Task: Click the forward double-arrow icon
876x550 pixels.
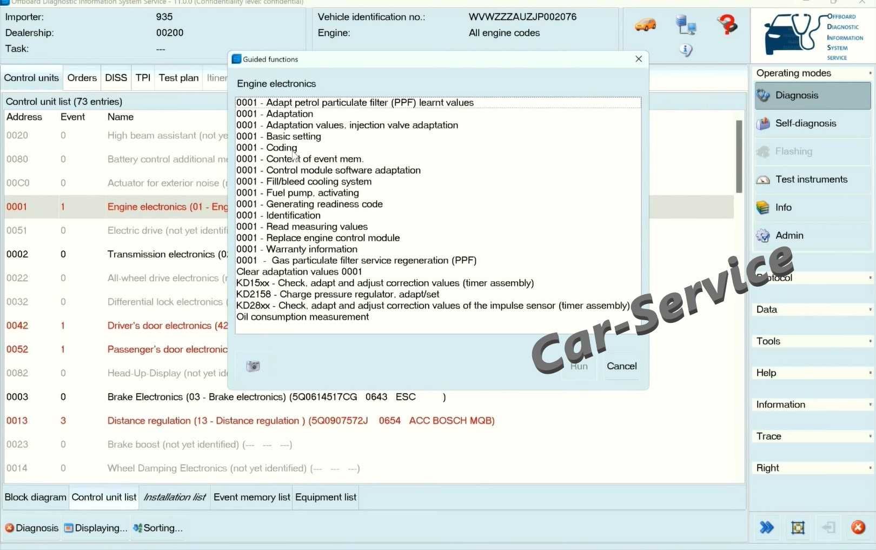Action: [767, 527]
